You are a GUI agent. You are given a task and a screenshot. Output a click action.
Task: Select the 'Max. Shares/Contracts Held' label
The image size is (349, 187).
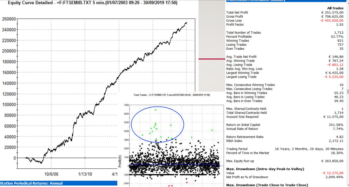coord(246,109)
